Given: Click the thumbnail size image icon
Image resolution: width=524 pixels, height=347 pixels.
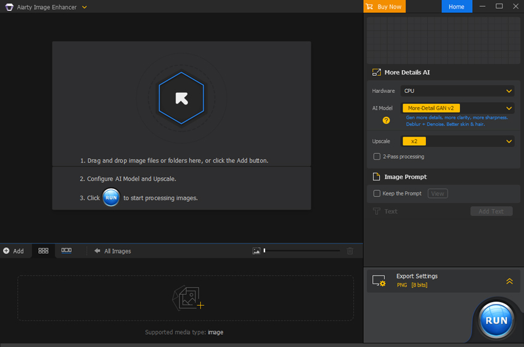Looking at the screenshot, I should (256, 251).
